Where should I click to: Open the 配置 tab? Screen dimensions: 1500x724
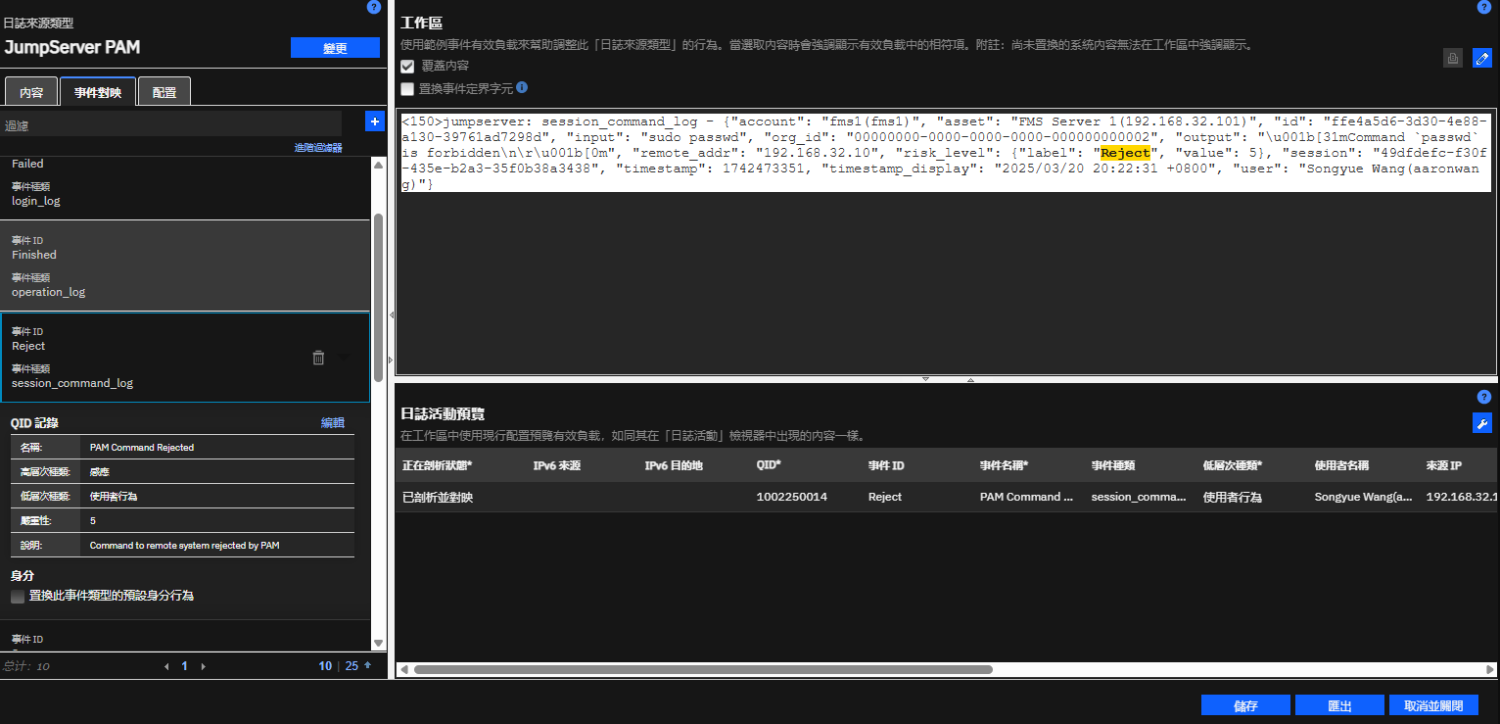click(164, 92)
